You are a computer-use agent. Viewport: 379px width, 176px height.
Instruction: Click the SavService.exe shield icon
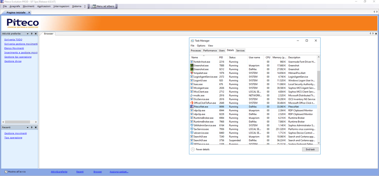click(192, 129)
